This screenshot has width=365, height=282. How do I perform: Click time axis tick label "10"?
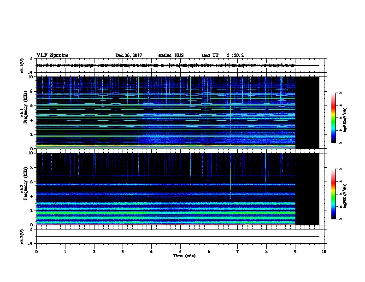[324, 252]
